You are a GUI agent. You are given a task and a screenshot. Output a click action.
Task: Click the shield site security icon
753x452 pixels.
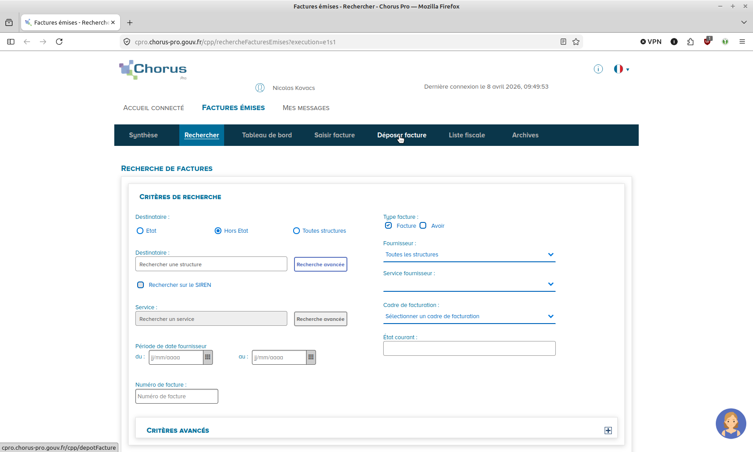127,42
